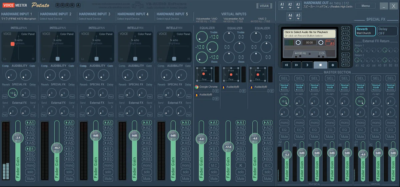Select input device for Hardware Input 2
The height and width of the screenshot is (187, 400).
click(x=51, y=19)
